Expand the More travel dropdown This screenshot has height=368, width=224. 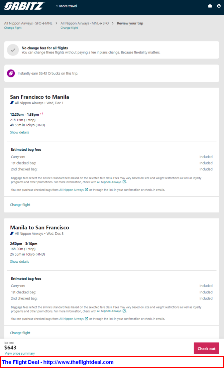click(67, 6)
